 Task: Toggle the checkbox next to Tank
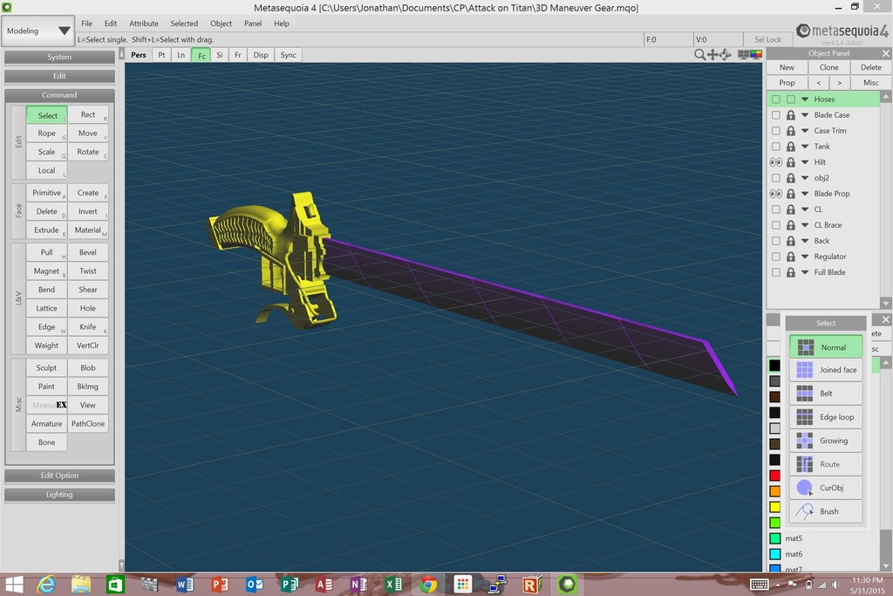775,146
